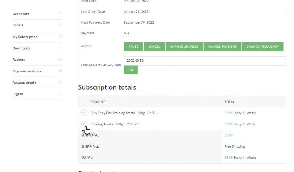This screenshot has height=172, width=294.
Task: Click the next delivery date field
Action: pyautogui.click(x=204, y=61)
